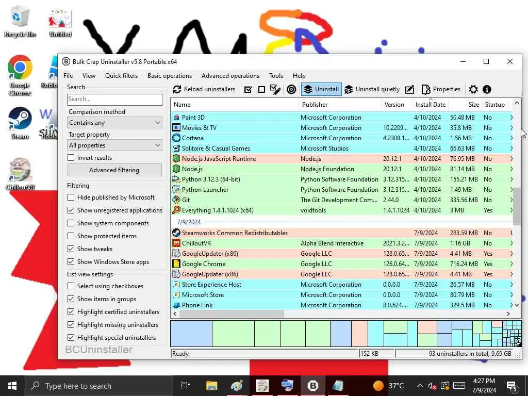Click Bulk Crap Uninstaller taskbar icon
The height and width of the screenshot is (396, 528).
click(313, 386)
